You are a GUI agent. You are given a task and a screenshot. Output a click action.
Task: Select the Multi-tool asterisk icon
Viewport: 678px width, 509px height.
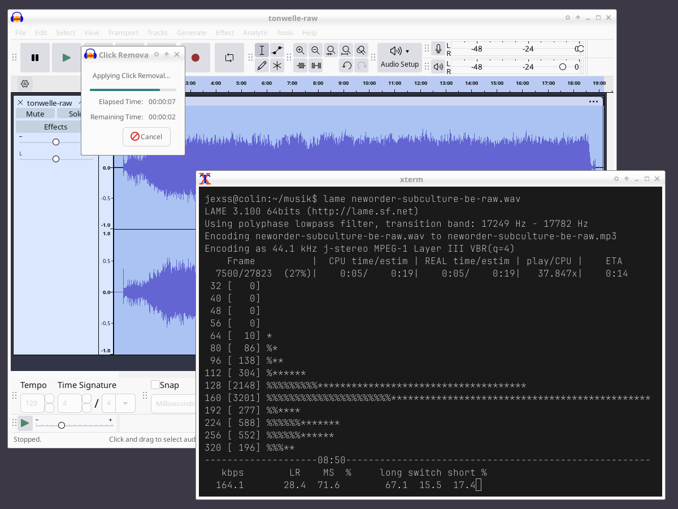pos(277,66)
